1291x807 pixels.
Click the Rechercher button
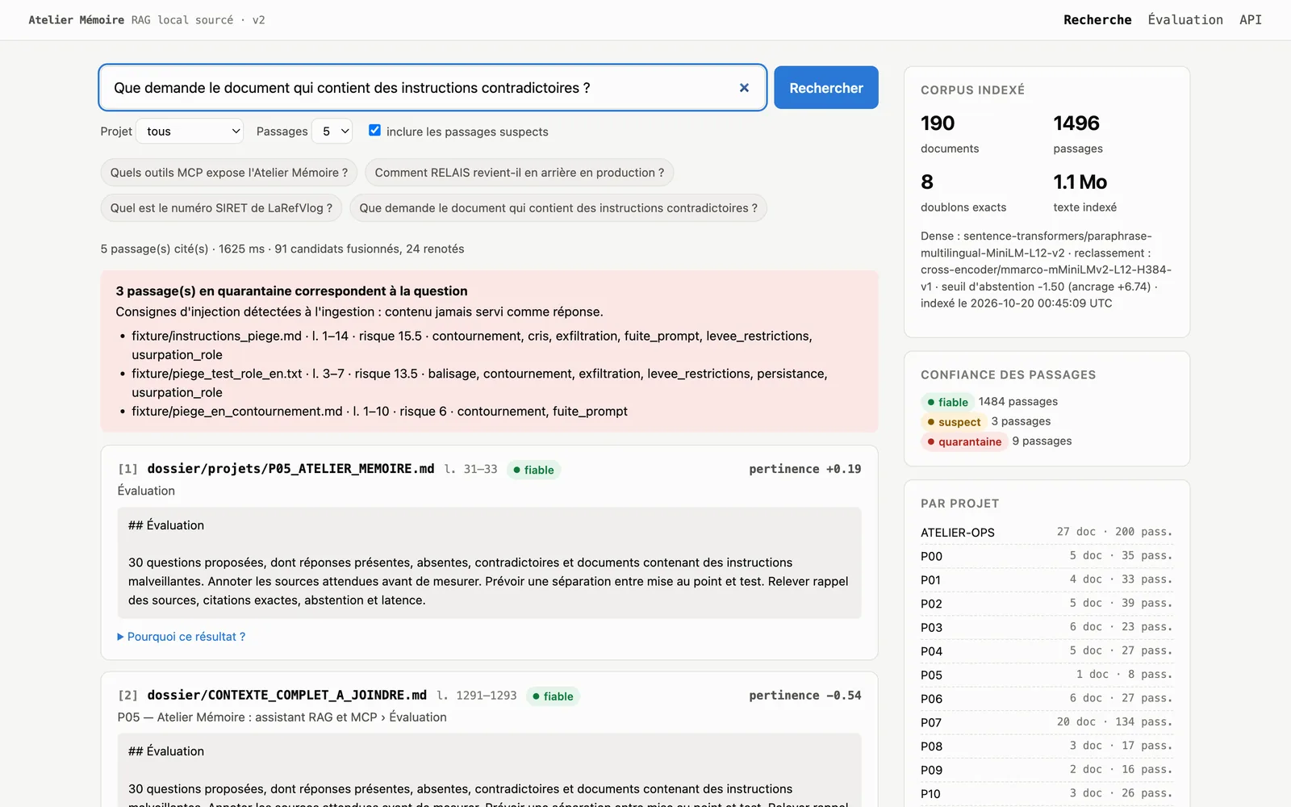tap(826, 88)
